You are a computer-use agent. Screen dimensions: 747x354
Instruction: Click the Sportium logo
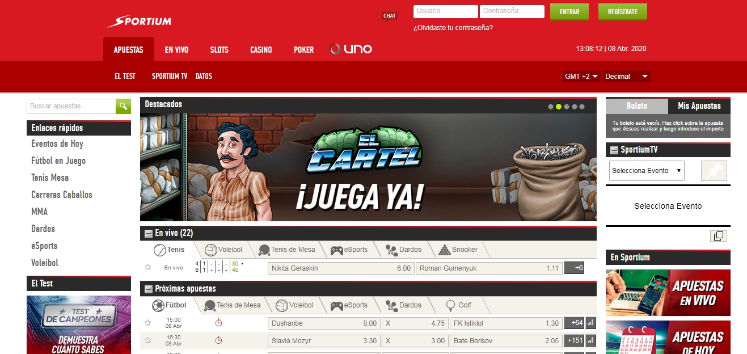[x=139, y=22]
